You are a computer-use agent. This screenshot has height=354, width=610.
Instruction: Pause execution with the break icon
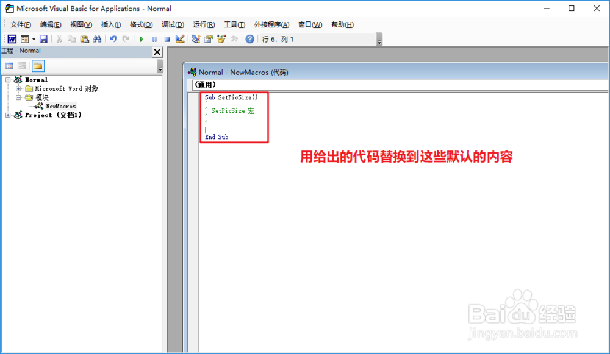point(154,39)
